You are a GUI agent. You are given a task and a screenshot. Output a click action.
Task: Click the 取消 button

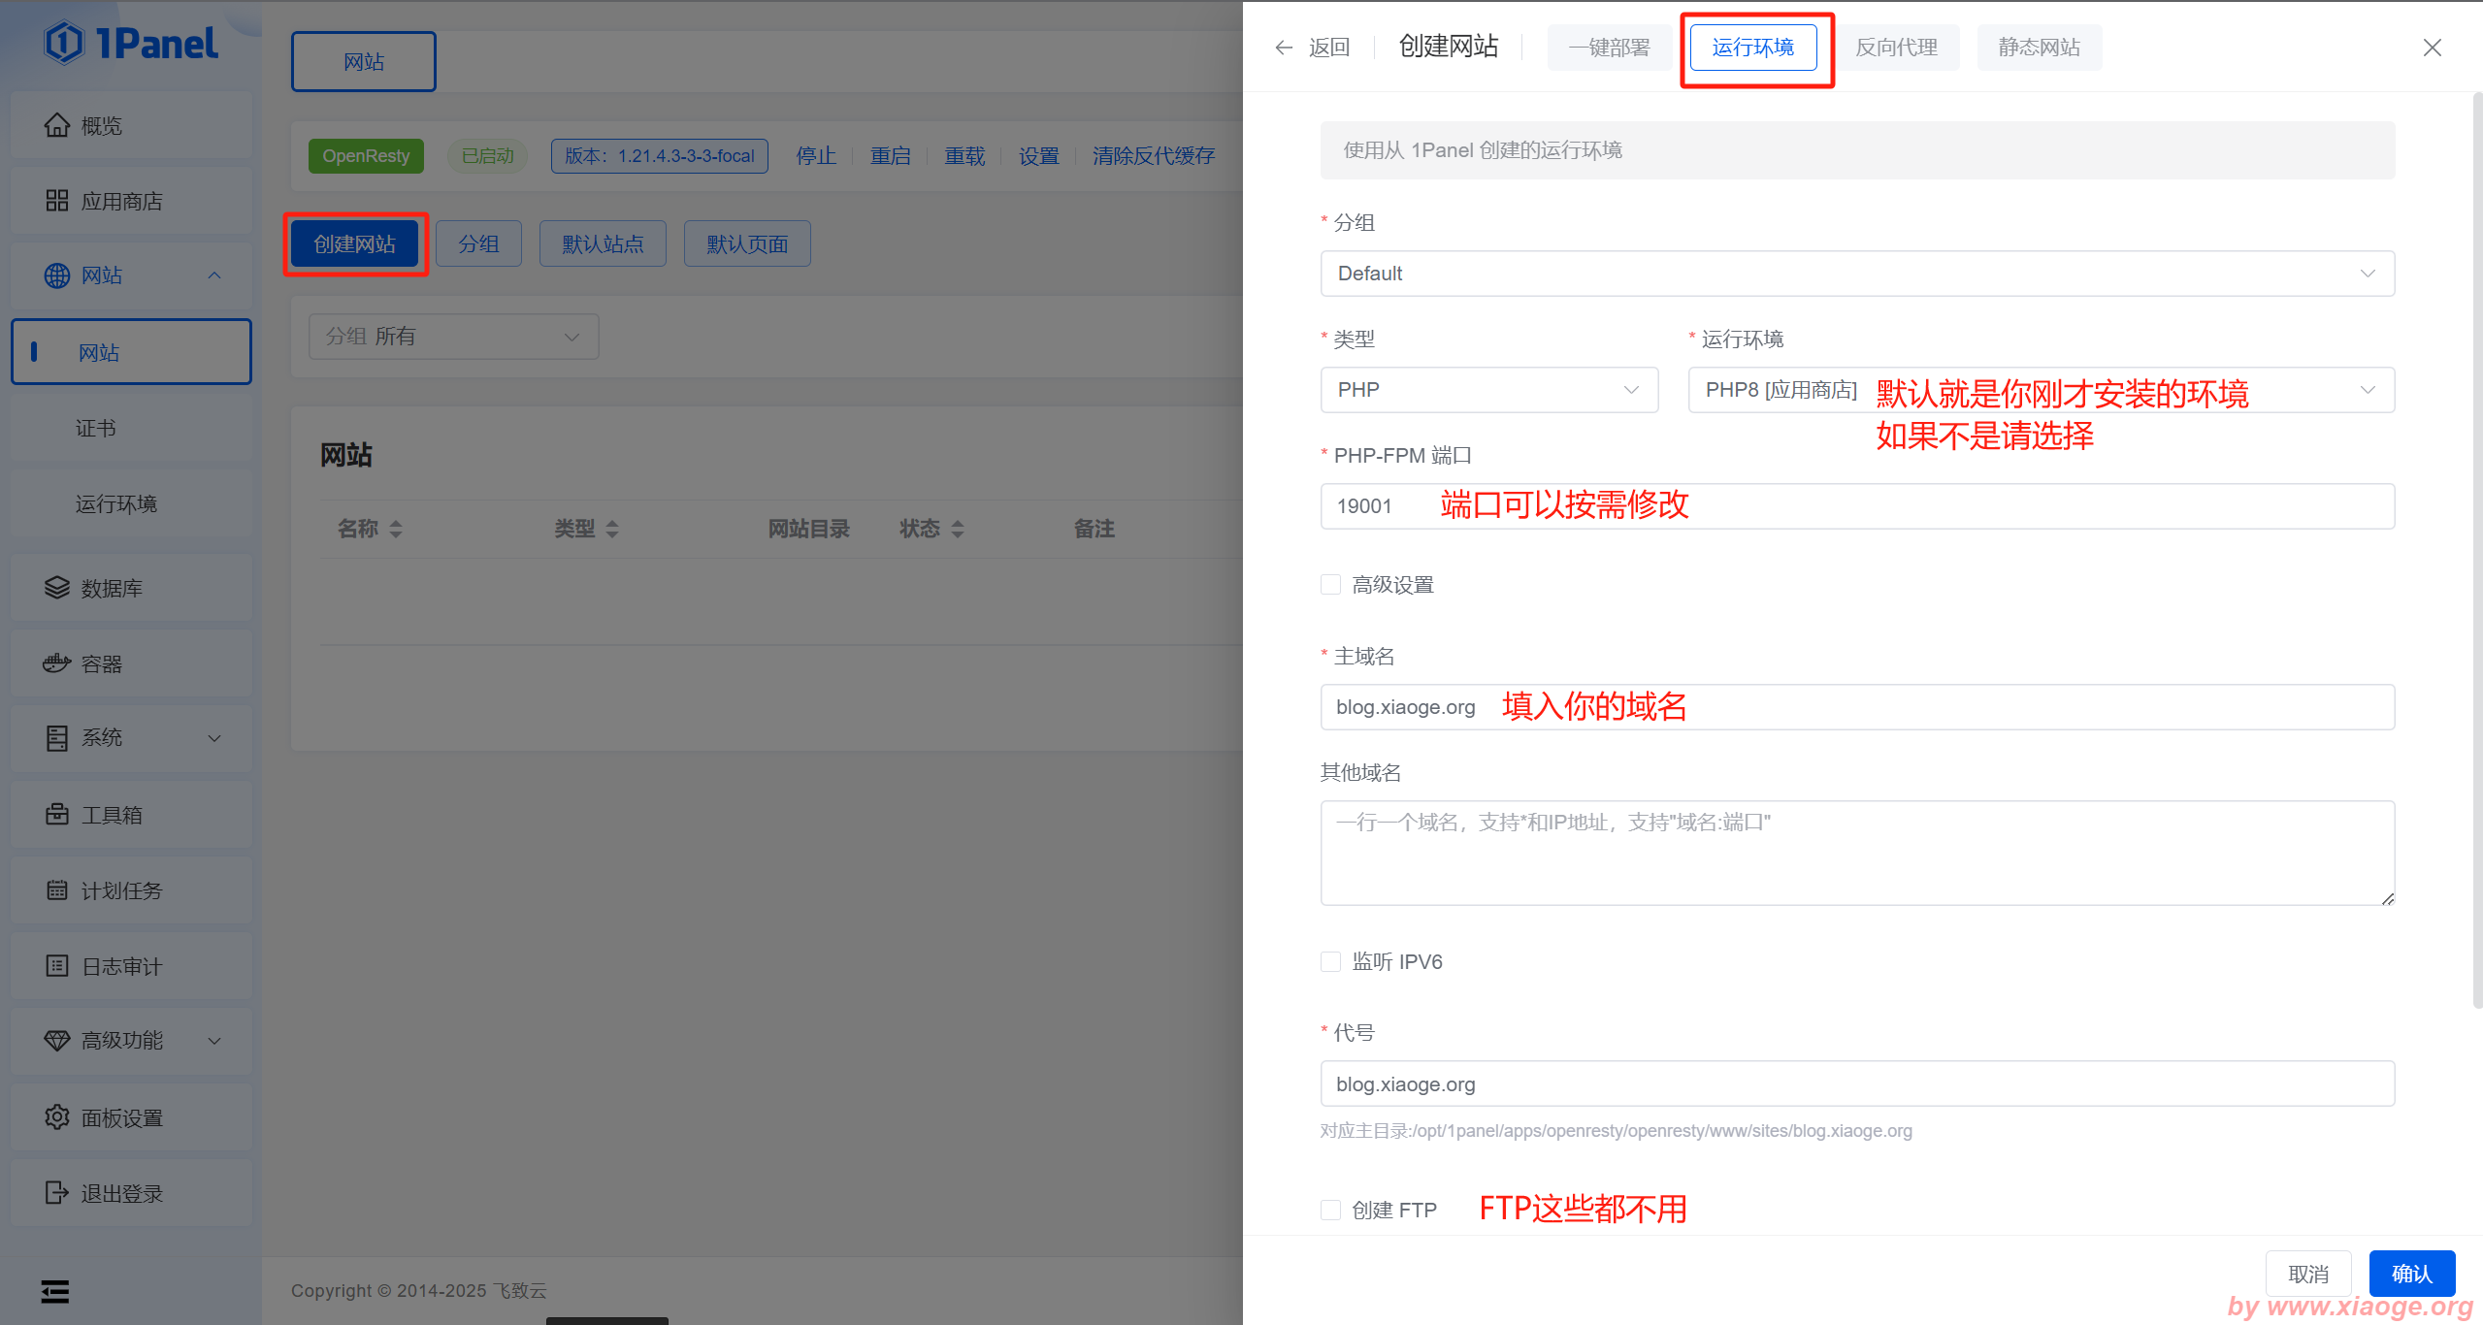pyautogui.click(x=2307, y=1274)
